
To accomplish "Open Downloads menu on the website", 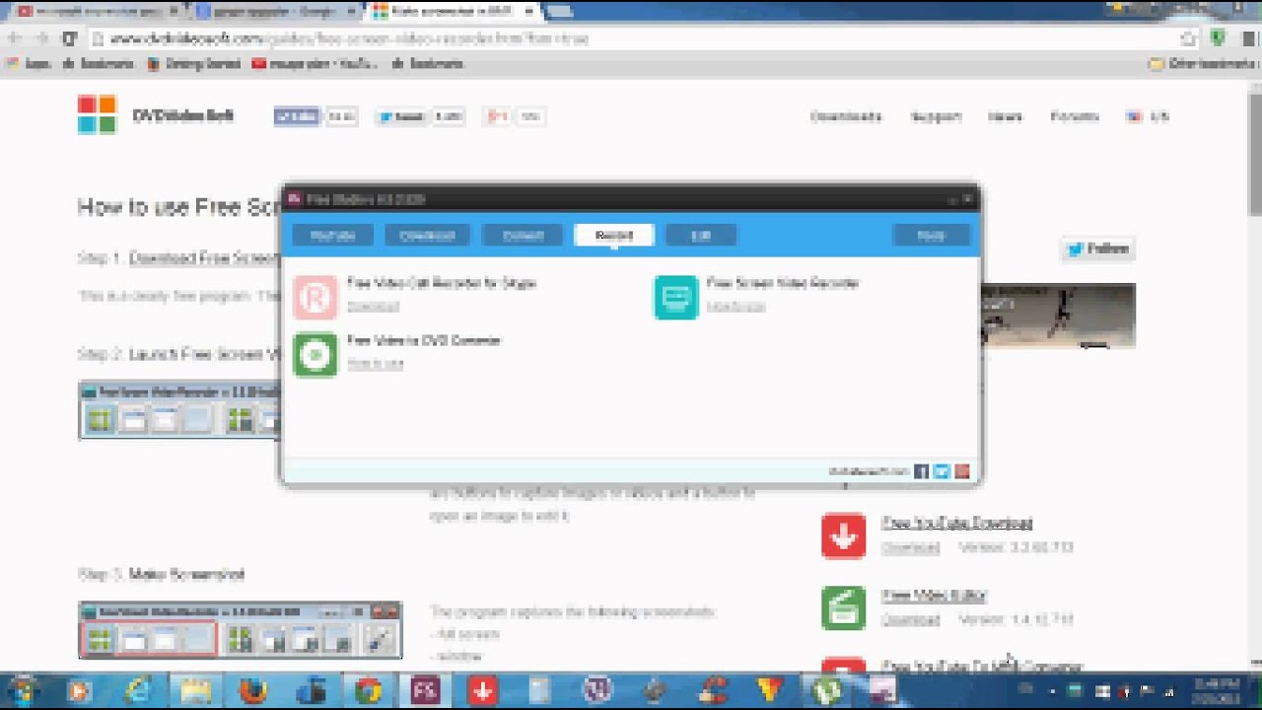I will point(845,116).
